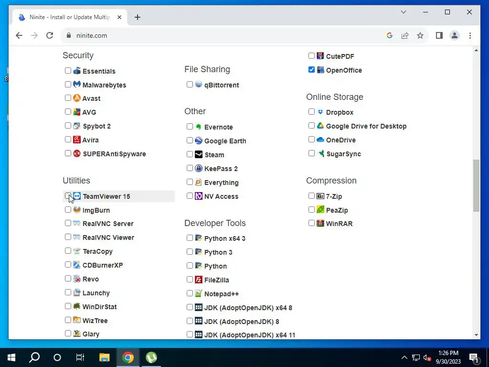Open Chrome three-dot menu
Viewport: 489px width, 367px height.
470,35
